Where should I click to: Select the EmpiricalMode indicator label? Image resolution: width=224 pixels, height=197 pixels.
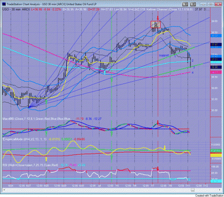(x=24, y=139)
